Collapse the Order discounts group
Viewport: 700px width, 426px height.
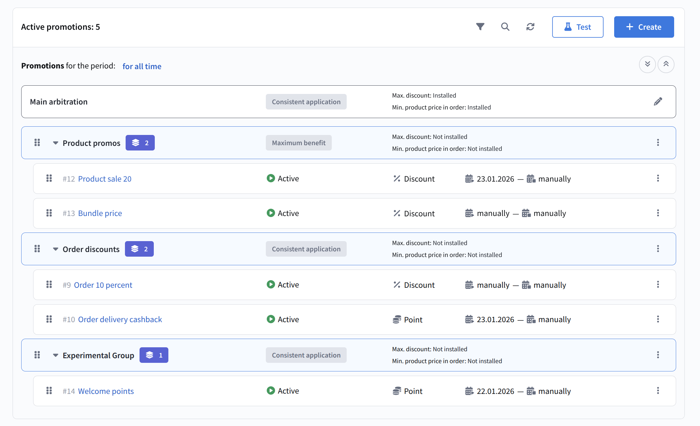(x=55, y=249)
